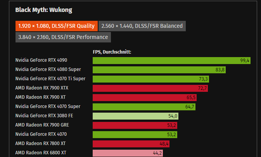Click the red bar showing 48,4 FPS
Image resolution: width=261 pixels, height=157 pixels.
(x=131, y=144)
